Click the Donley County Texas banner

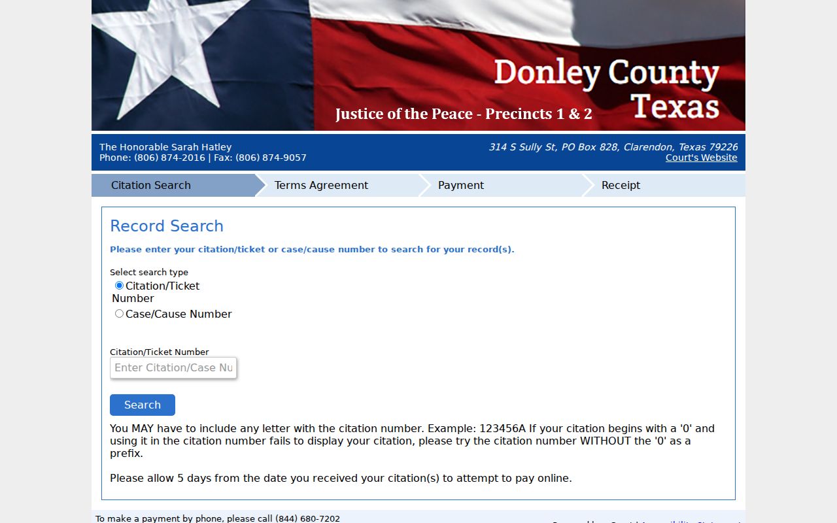(x=418, y=65)
